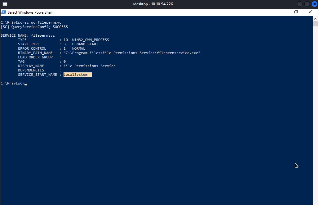318x205 pixels.
Task: Click the SERVICE_START_NAME label
Action: click(37, 75)
